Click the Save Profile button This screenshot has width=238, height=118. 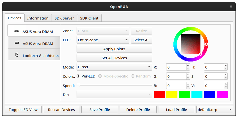pos(100,110)
